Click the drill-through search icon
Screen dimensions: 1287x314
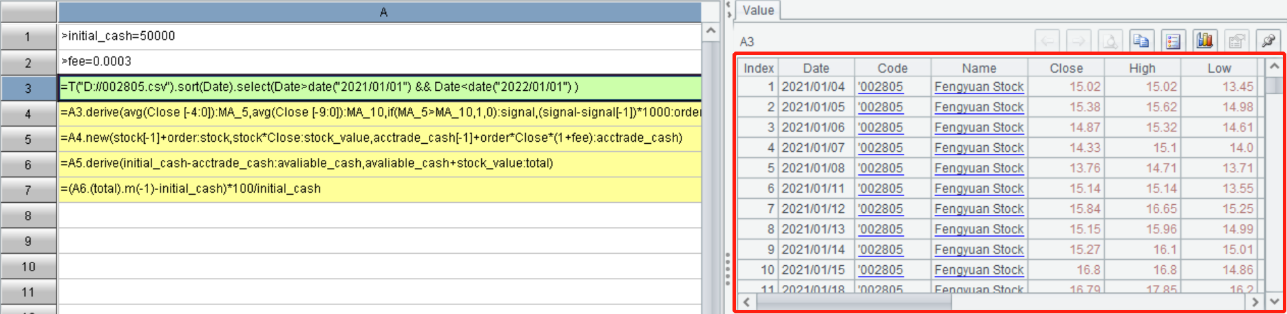(1110, 41)
